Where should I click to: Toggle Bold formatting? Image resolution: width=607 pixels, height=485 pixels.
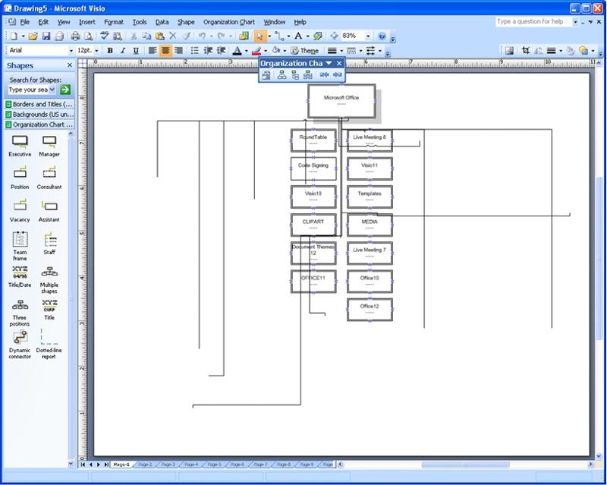point(110,50)
